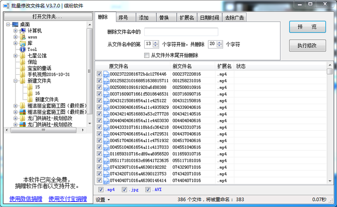Image resolution: width=337 pixels, height=207 pixels.
Task: Click the 保险 folder icon
Action: pos(23,62)
